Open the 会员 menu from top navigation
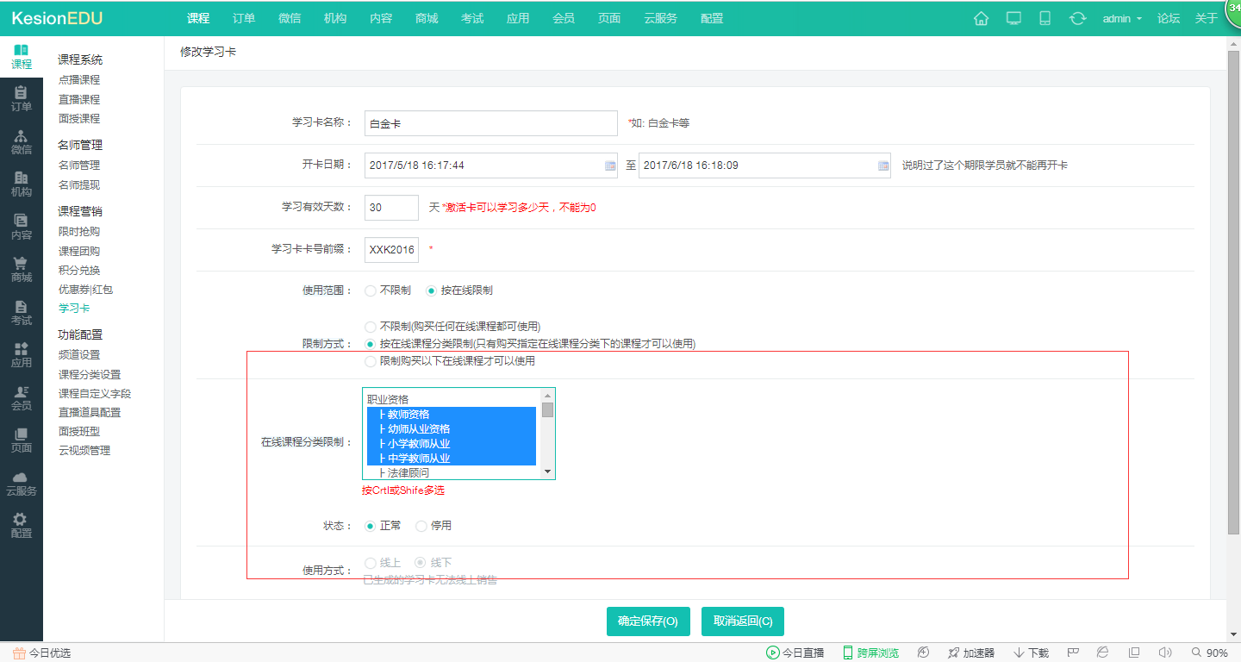This screenshot has width=1241, height=662. [x=564, y=17]
